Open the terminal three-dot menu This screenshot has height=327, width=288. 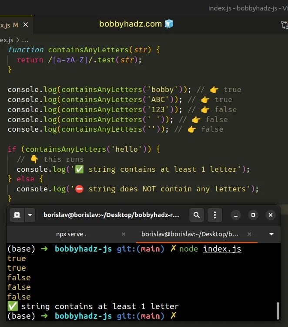tap(215, 215)
